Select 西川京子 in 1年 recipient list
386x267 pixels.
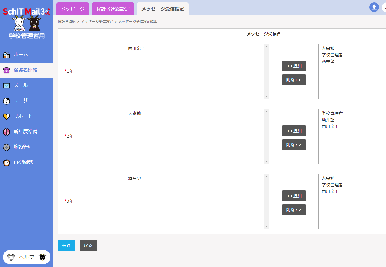[x=136, y=48]
